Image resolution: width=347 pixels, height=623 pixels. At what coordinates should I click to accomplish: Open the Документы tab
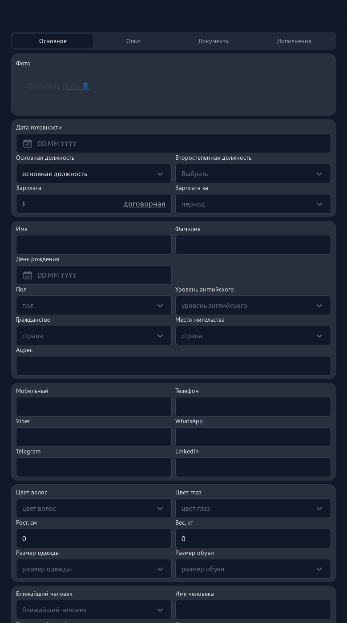pyautogui.click(x=214, y=41)
